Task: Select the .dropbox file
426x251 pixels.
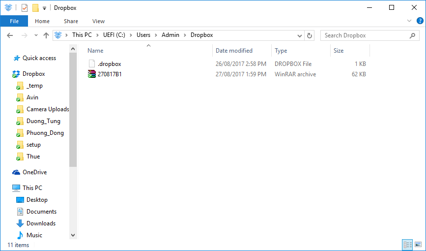Action: [x=109, y=64]
